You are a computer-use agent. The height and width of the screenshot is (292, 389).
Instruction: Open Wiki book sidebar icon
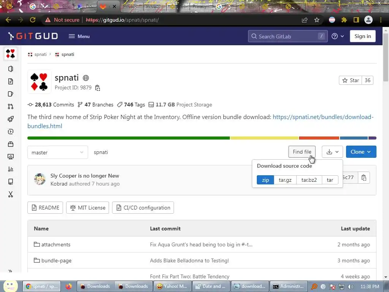pos(10,182)
